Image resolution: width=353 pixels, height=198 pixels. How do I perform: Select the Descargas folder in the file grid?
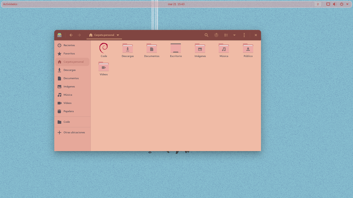click(x=128, y=50)
